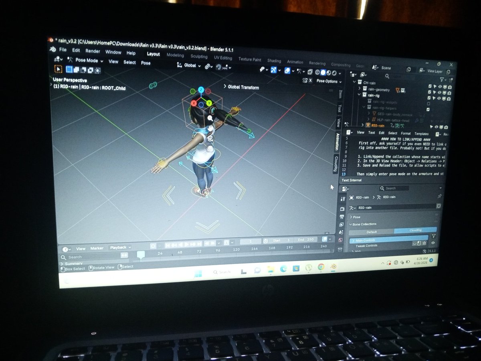Switch to wireframe viewport shading
The height and width of the screenshot is (361, 481).
317,73
